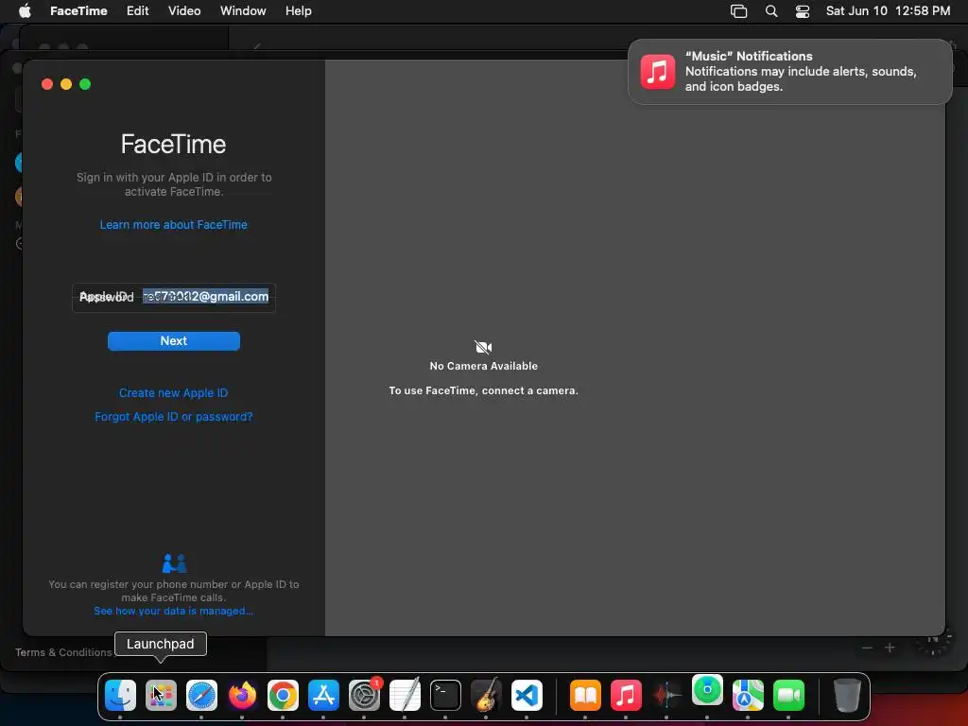Open the App Store dock icon

323,695
